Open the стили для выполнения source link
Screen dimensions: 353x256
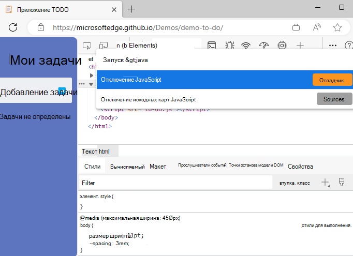(327, 225)
